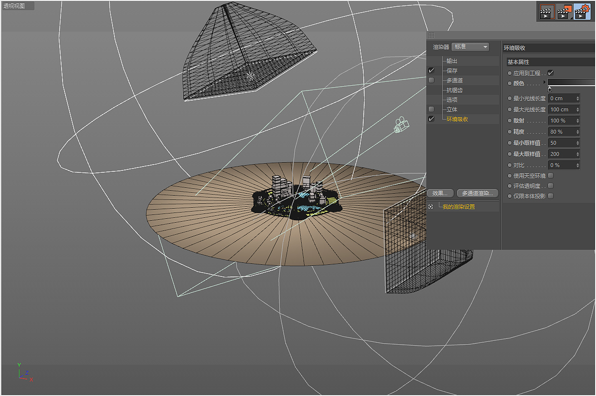Select 我的渲染设置 preset entry

pos(459,207)
